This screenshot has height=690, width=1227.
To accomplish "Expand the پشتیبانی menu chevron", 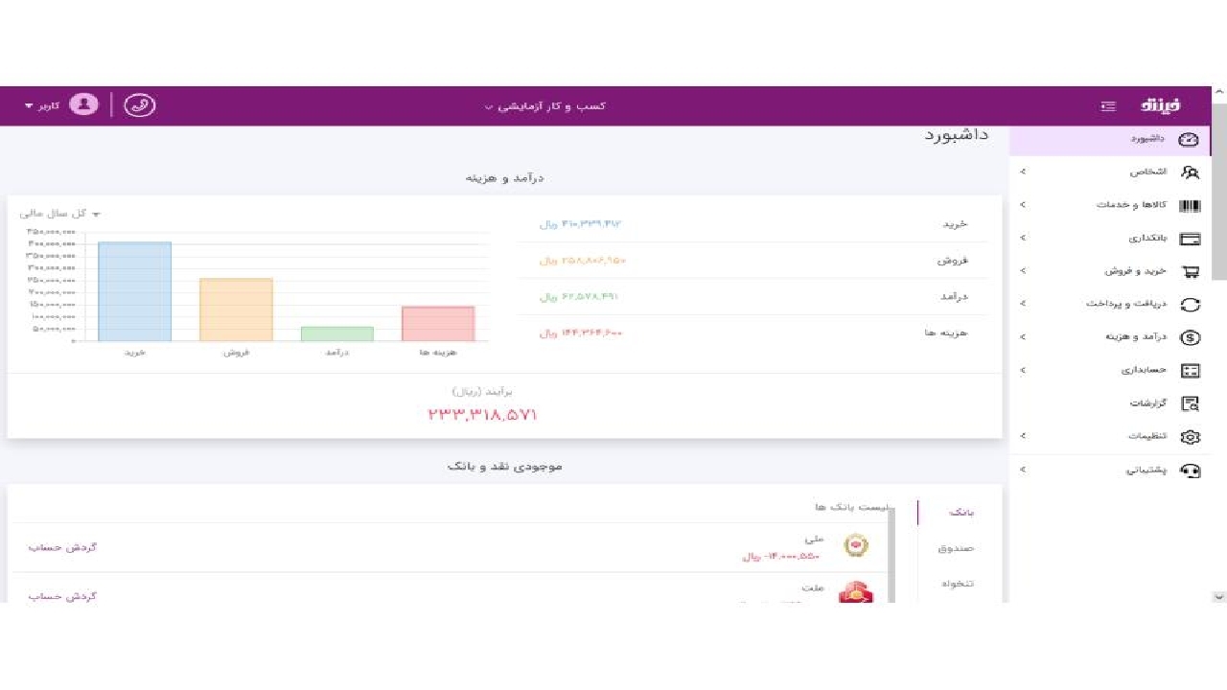I will 1023,469.
